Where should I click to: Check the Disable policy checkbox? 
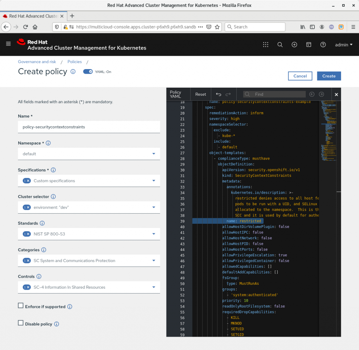coord(21,323)
